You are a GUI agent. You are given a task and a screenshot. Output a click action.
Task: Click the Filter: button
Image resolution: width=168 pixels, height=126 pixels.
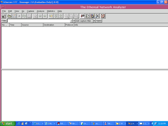tap(4, 21)
